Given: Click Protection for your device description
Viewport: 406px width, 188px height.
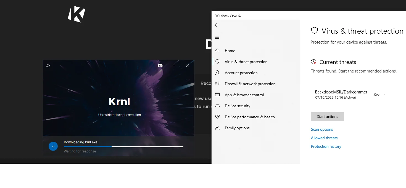Looking at the screenshot, I should coord(349,42).
